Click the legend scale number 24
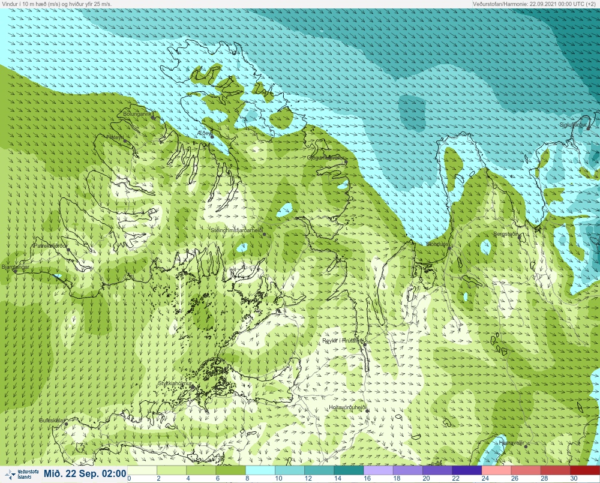Image resolution: width=600 pixels, height=483 pixels. 485,478
